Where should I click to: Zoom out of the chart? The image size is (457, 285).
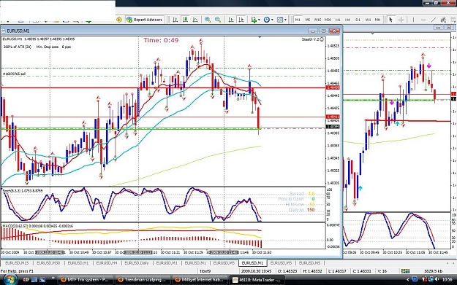218,20
